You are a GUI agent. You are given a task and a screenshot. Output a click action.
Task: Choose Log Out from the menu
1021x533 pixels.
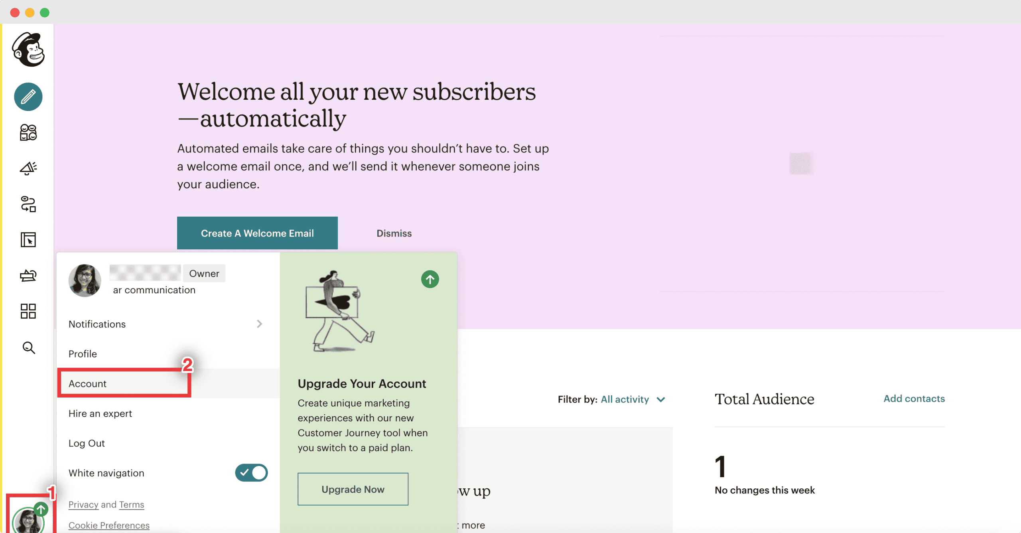(x=87, y=443)
